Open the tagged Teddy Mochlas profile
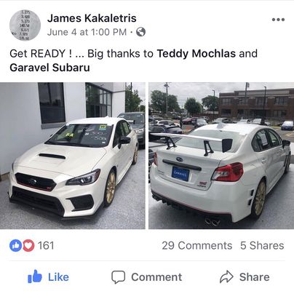 196,54
